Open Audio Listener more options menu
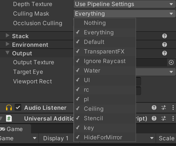The height and width of the screenshot is (146, 176). tap(173, 108)
